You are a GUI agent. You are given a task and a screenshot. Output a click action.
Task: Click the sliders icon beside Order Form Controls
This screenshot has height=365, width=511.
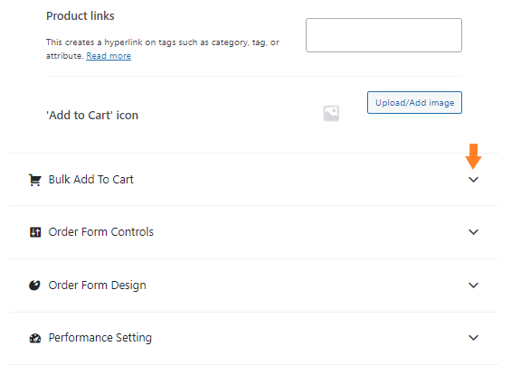pos(35,232)
